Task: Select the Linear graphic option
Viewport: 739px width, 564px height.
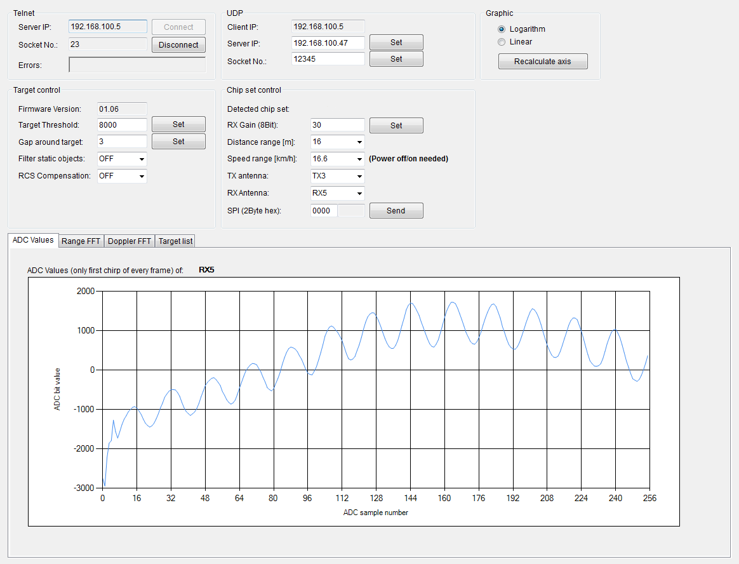Action: (x=502, y=42)
